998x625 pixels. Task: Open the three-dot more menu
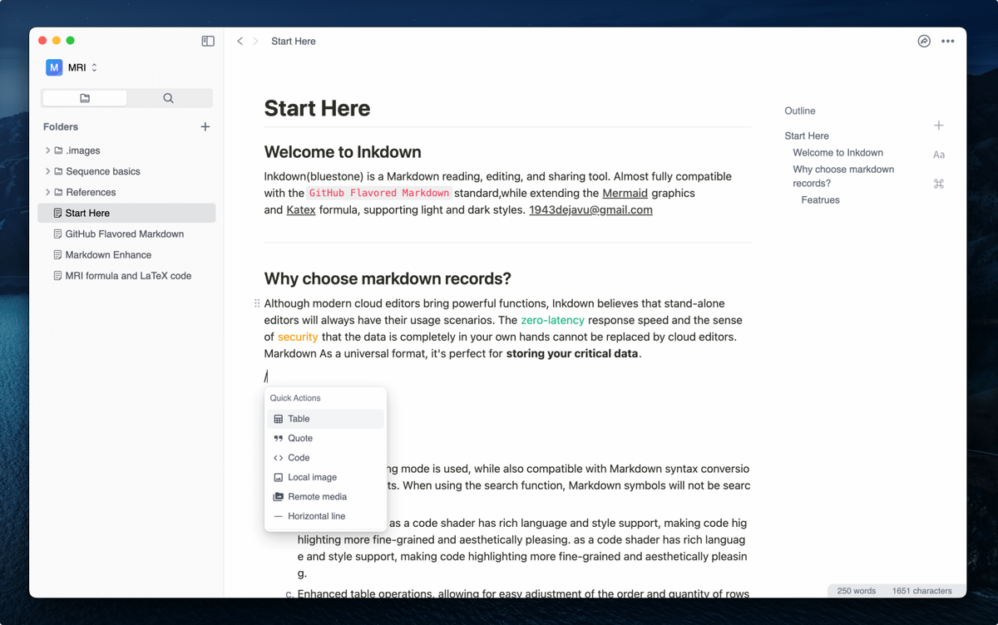pyautogui.click(x=948, y=41)
